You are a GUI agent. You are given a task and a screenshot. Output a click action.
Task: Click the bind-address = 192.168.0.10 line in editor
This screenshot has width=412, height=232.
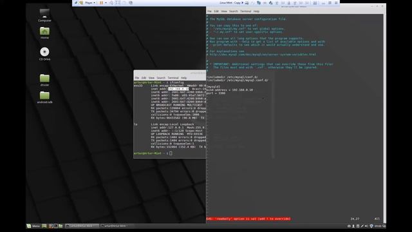230,90
